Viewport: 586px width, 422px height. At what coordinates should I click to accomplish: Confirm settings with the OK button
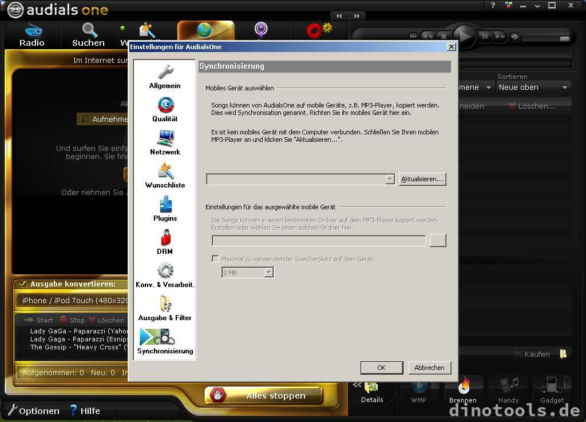pyautogui.click(x=382, y=368)
